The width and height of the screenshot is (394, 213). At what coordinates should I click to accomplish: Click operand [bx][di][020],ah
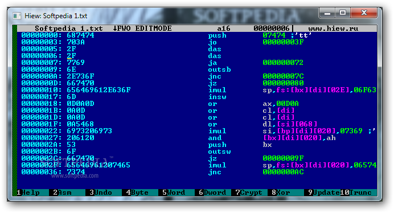click(x=299, y=138)
